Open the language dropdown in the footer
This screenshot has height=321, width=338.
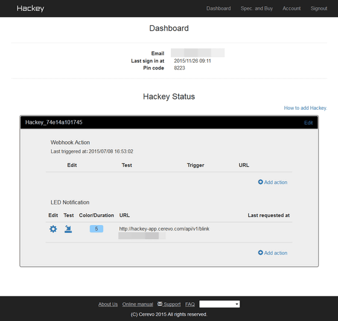click(220, 304)
